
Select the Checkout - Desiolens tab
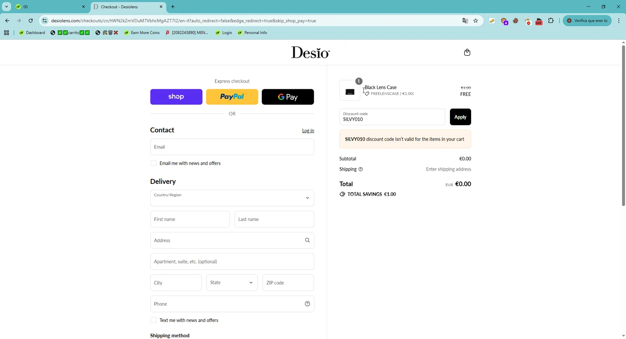(128, 7)
